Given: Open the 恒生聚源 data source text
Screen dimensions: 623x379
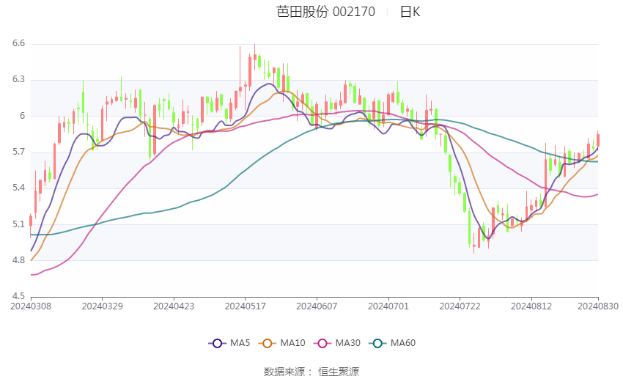Looking at the screenshot, I should [339, 372].
